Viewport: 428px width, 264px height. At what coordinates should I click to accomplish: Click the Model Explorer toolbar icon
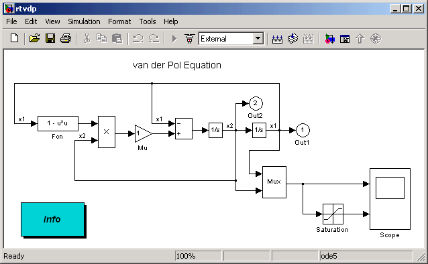[x=345, y=39]
